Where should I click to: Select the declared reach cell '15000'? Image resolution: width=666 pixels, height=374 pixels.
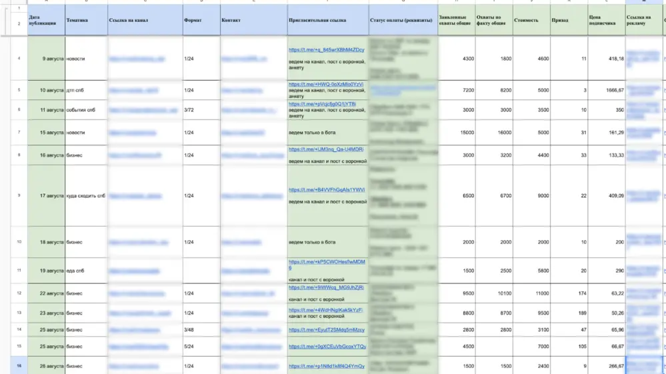(457, 133)
